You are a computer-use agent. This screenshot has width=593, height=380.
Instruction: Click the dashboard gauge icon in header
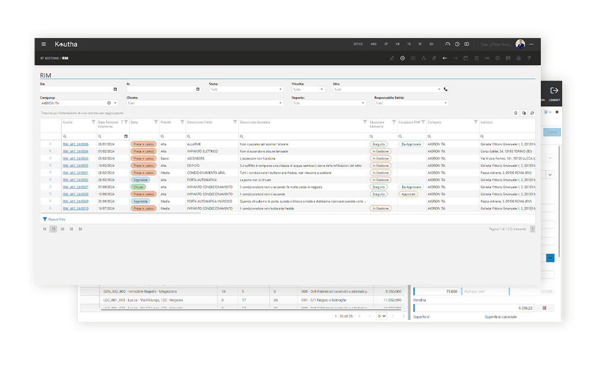click(448, 44)
